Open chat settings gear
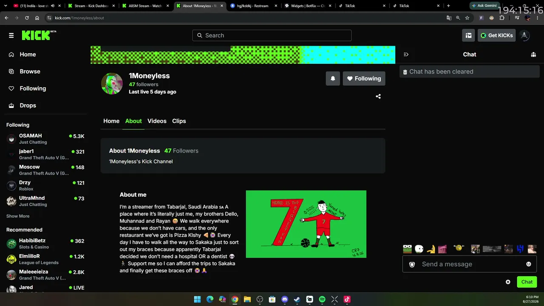Screen dimensions: 544x306 (x=508, y=282)
